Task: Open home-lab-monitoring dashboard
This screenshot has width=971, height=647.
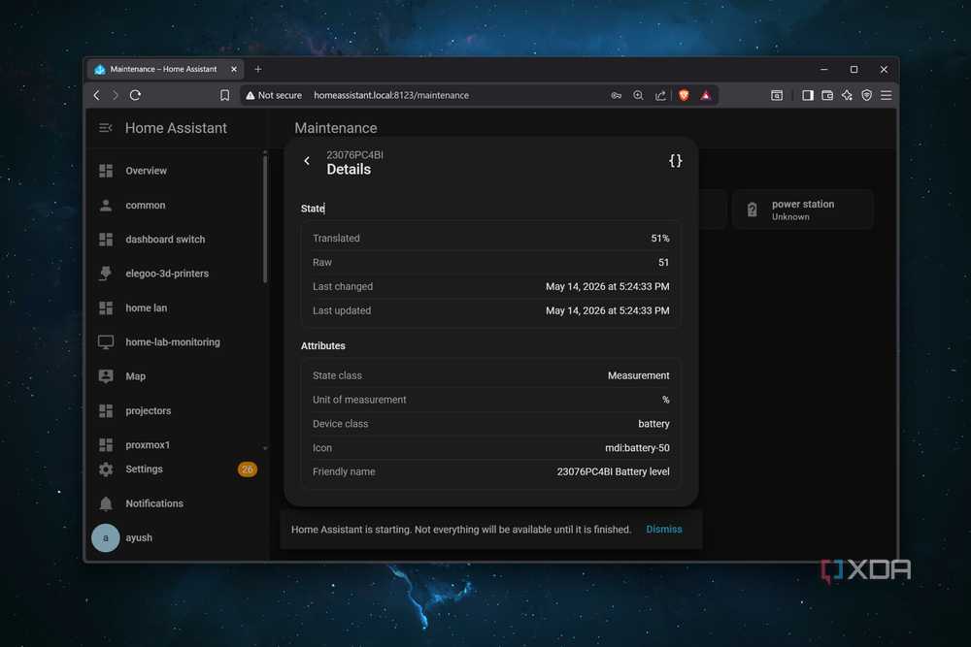Action: (x=172, y=342)
